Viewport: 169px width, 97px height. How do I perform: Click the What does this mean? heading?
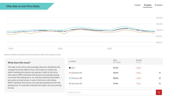pos(19,63)
